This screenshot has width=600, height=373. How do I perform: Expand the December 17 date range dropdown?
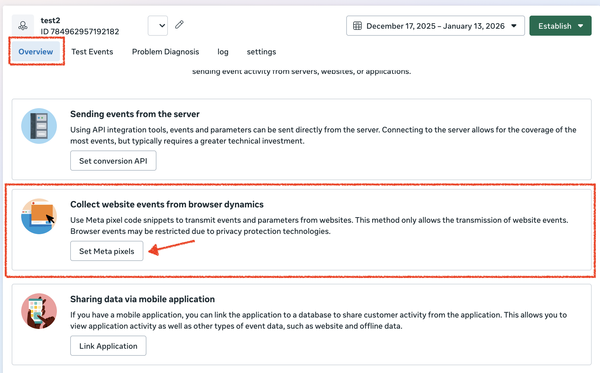(x=435, y=26)
